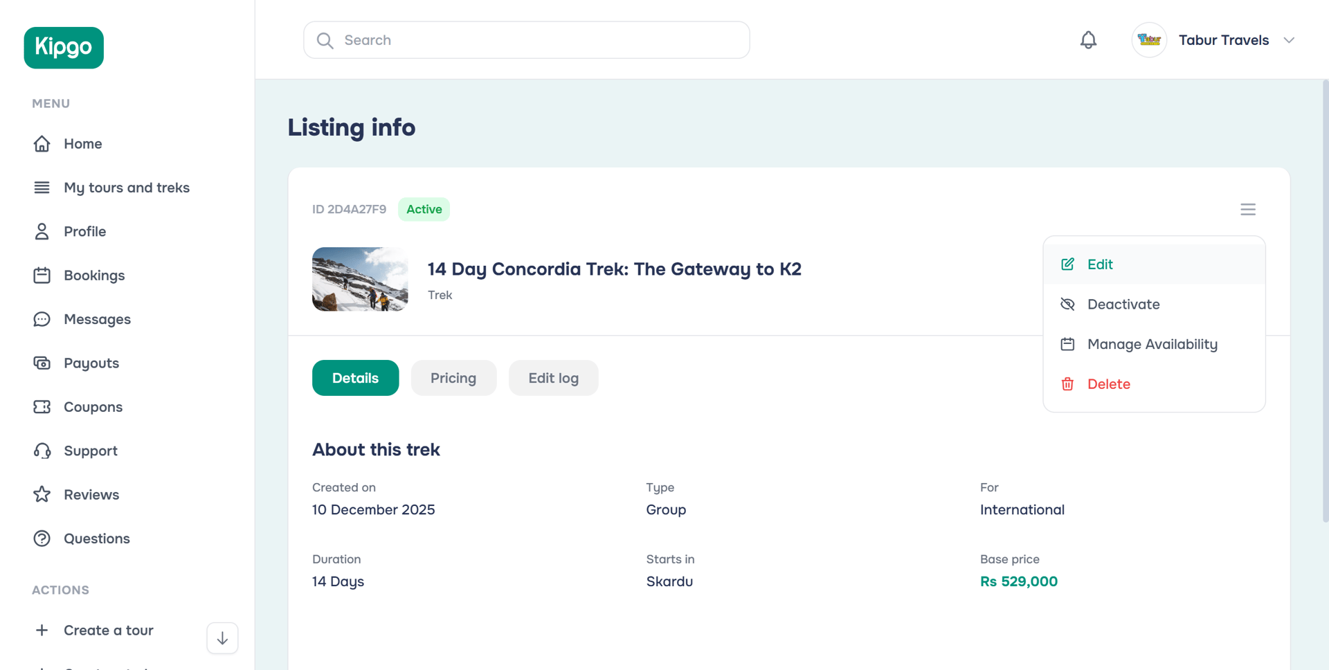The image size is (1329, 670).
Task: Click the Messages chat bubble icon
Action: [42, 319]
